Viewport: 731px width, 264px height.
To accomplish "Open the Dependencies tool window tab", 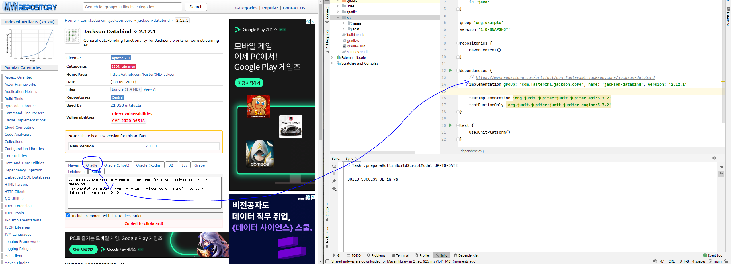I will coord(466,255).
